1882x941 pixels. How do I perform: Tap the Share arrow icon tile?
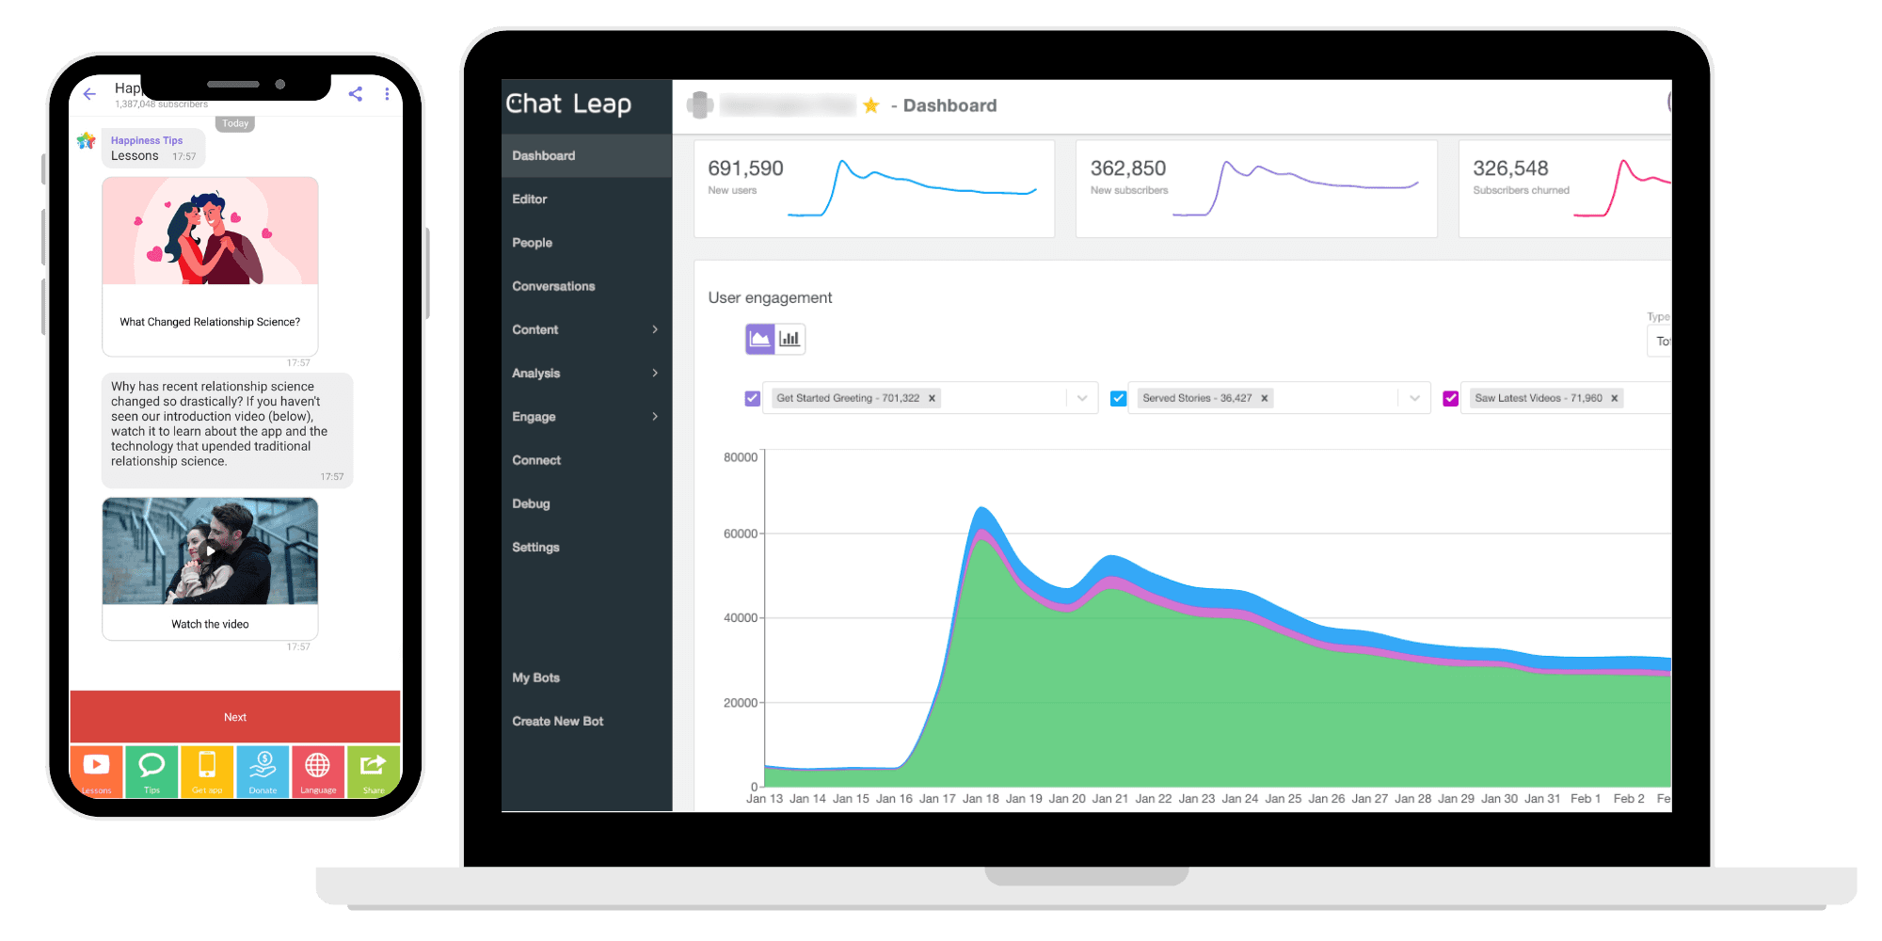click(x=374, y=772)
